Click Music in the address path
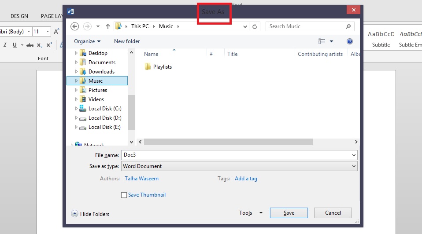 166,26
